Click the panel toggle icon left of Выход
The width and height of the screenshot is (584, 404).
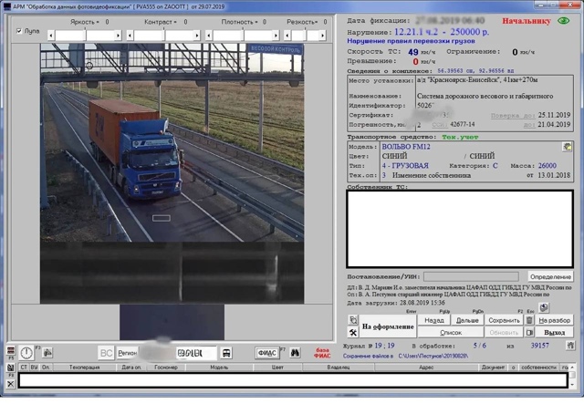(x=529, y=332)
